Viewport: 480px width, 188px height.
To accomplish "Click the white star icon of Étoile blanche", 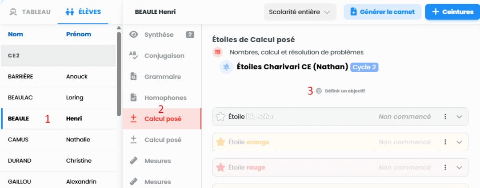I will pyautogui.click(x=220, y=117).
